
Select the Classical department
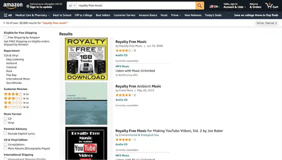tap(11, 67)
